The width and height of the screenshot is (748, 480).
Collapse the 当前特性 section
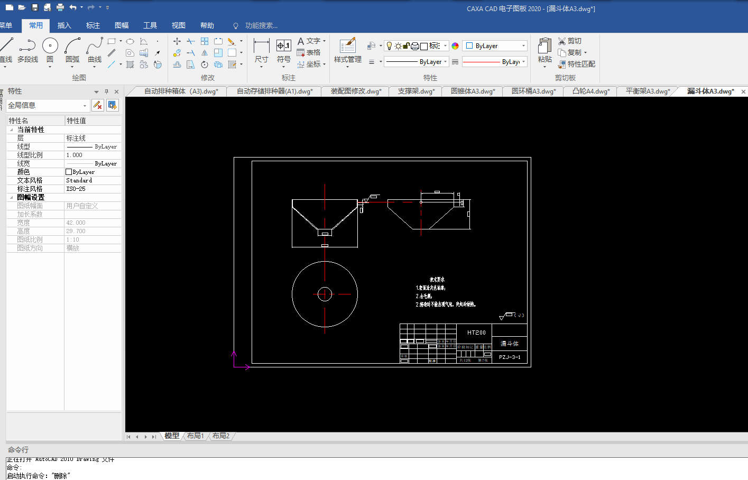pos(12,130)
